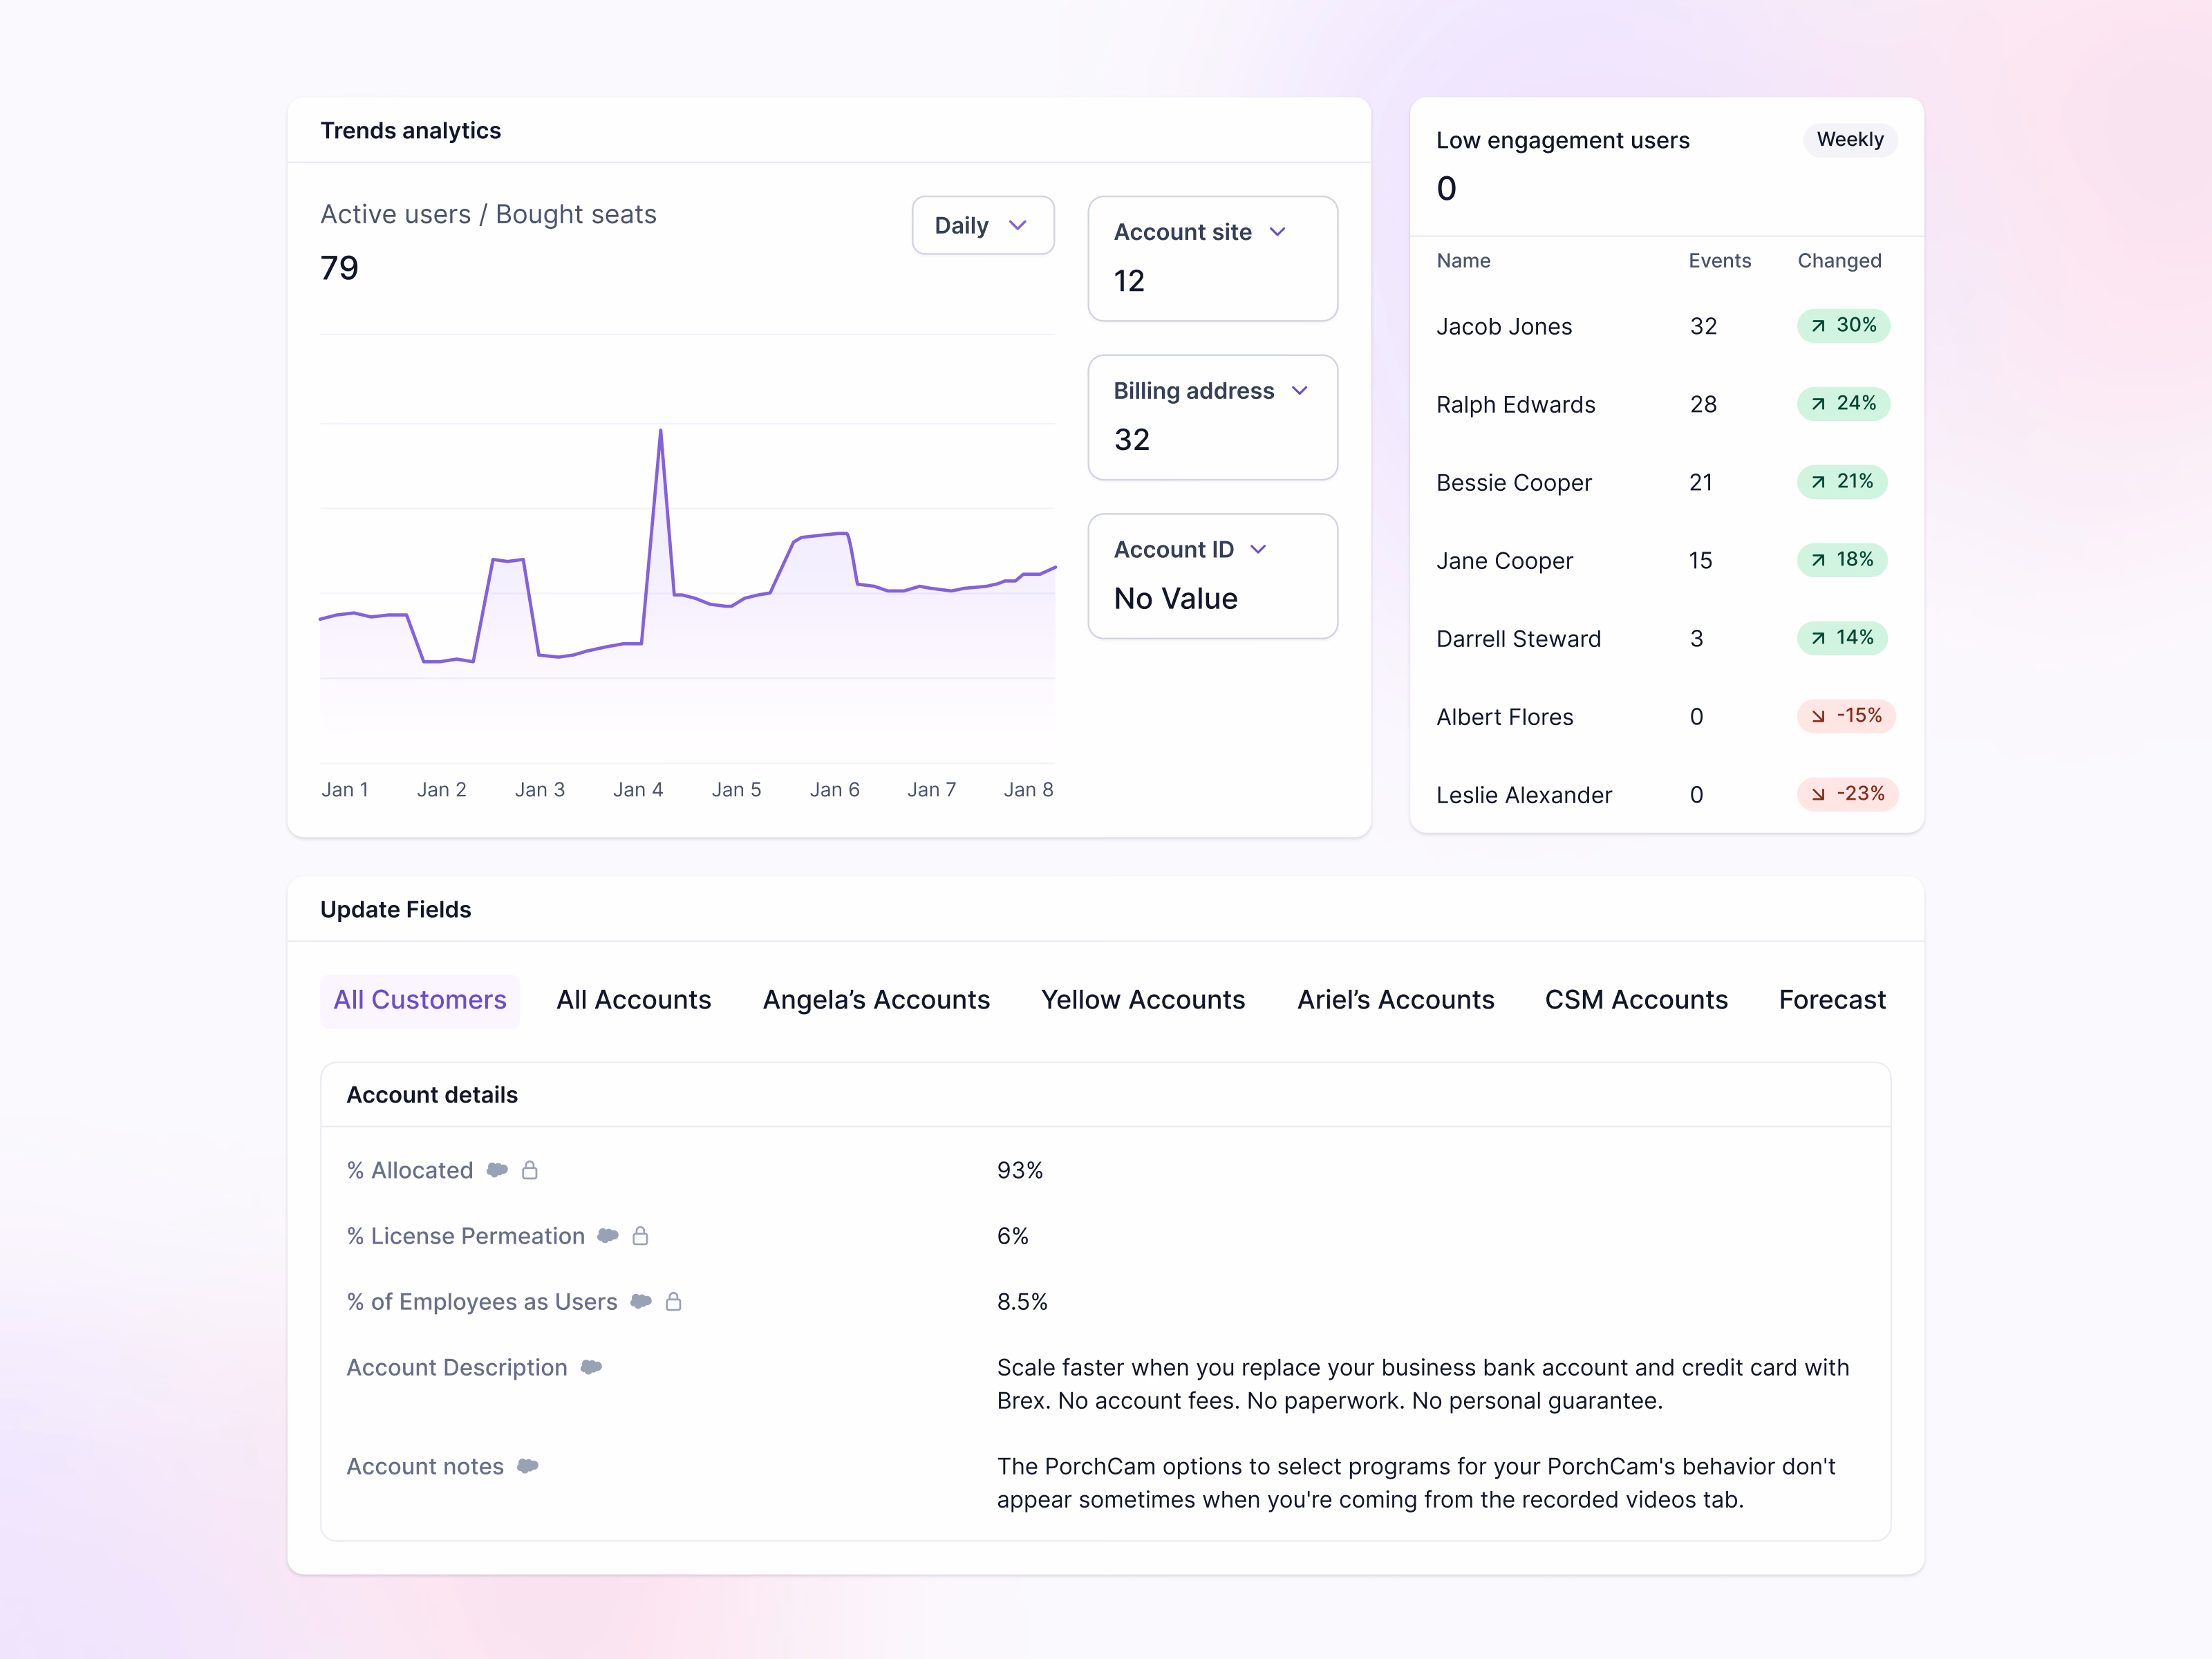The height and width of the screenshot is (1659, 2212).
Task: Click up arrow in Jane Cooper 18% badge
Action: click(x=1819, y=560)
